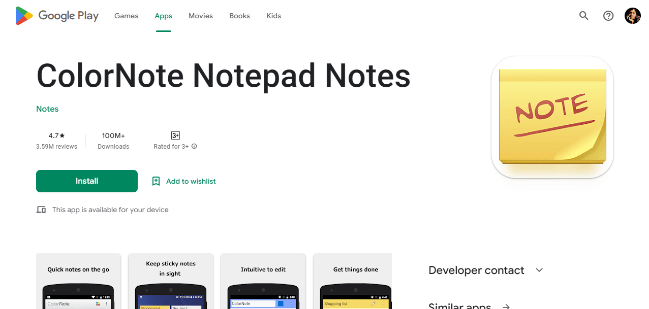This screenshot has height=309, width=649.
Task: Click the 100M+ Downloads text
Action: point(113,141)
